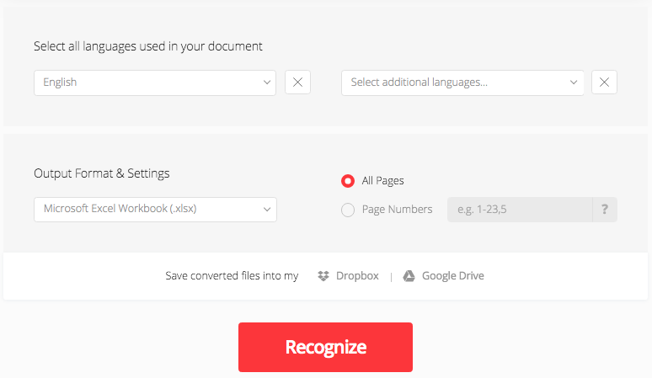The width and height of the screenshot is (652, 378).
Task: Select the All Pages radio button
Action: 348,181
